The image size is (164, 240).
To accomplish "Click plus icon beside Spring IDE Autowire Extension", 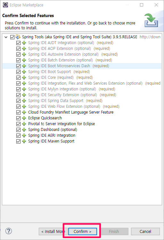I will pyautogui.click(x=24, y=54).
